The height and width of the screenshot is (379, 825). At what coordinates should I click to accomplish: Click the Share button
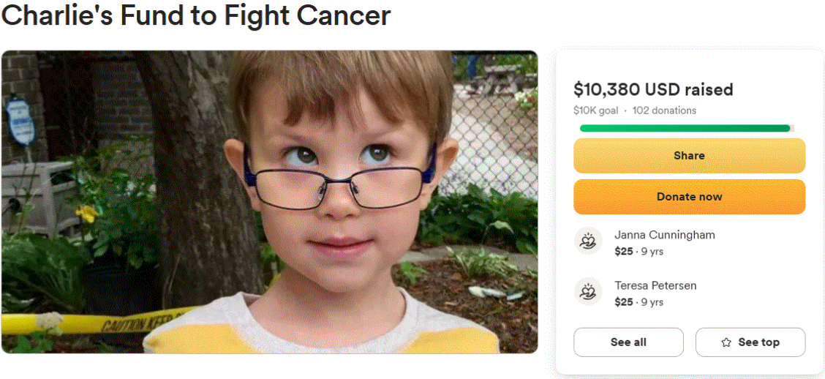tap(689, 156)
